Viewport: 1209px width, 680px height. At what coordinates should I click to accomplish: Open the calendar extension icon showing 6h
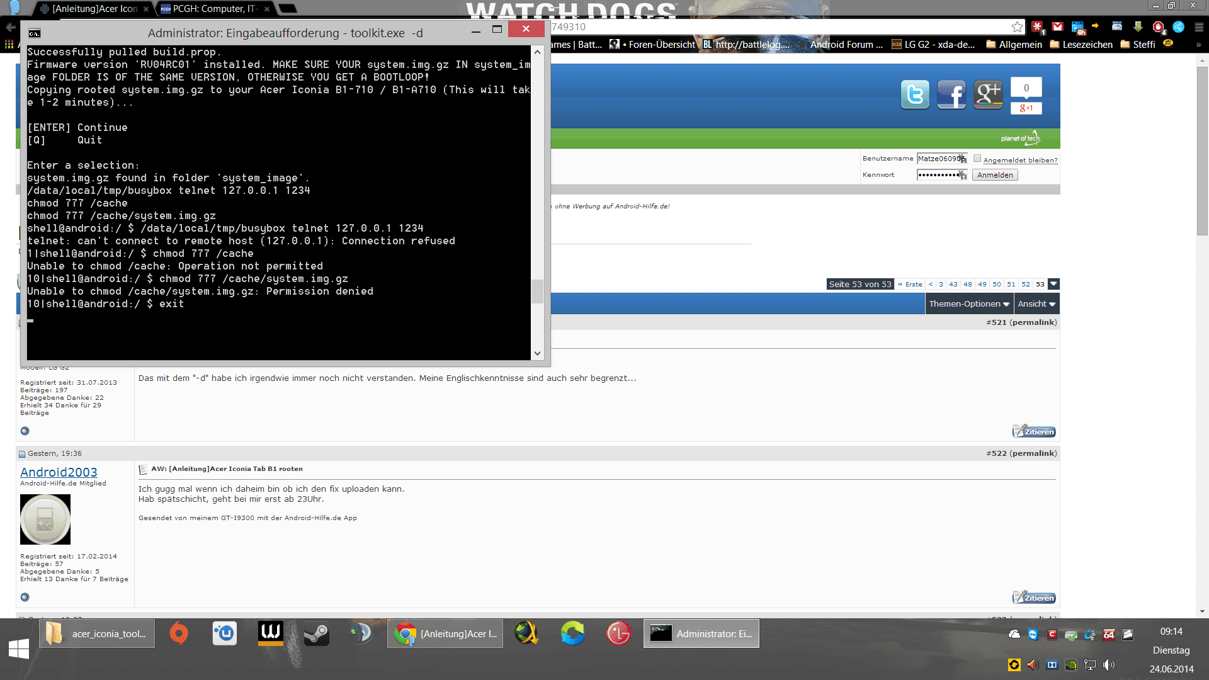click(1078, 27)
